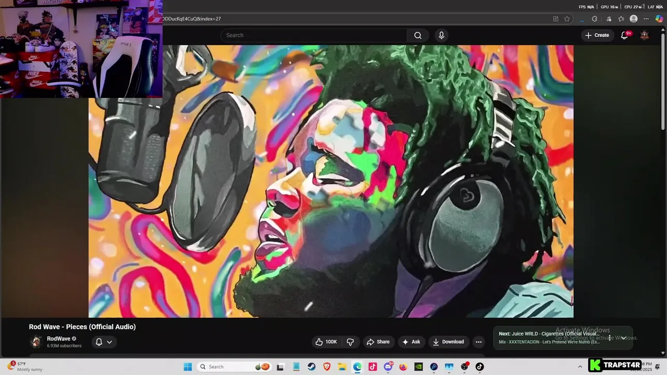Add page to favorites star
667x375 pixels.
(x=567, y=19)
